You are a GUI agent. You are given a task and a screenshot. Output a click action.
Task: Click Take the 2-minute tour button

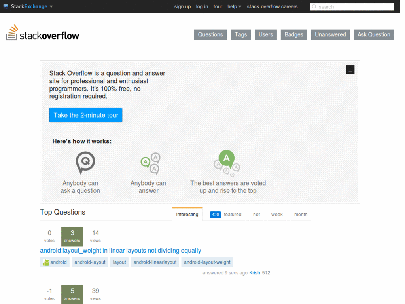coord(86,115)
